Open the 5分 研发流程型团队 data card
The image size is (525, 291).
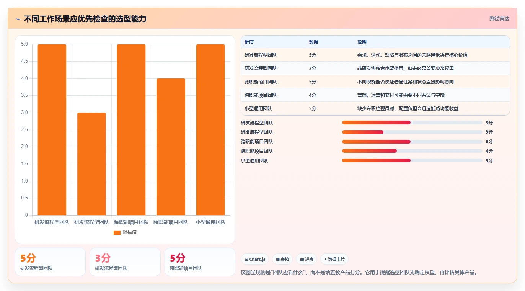point(50,262)
